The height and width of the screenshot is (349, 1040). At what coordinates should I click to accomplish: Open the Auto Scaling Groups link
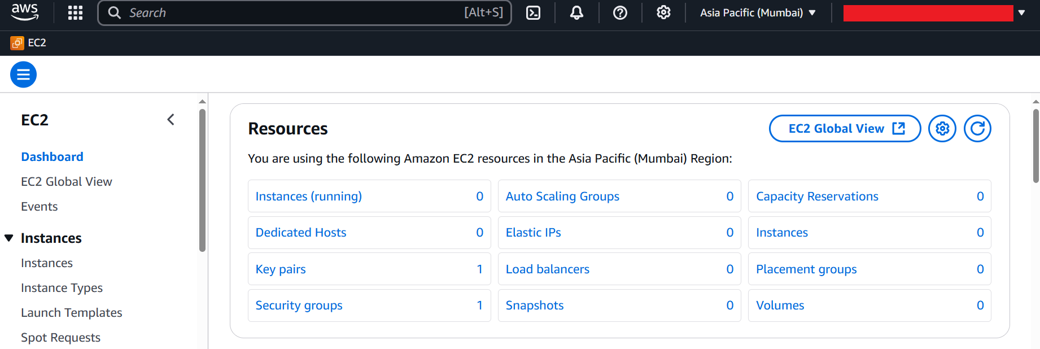point(562,197)
